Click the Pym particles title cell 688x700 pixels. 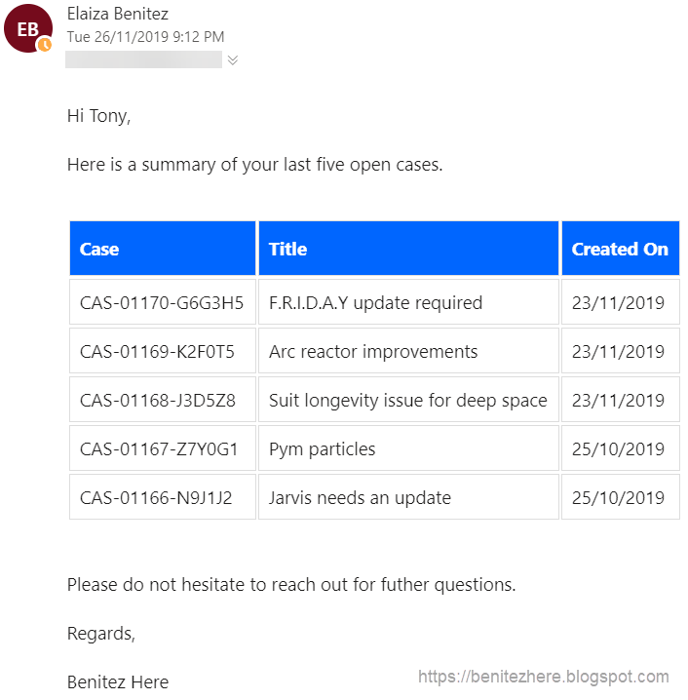point(408,448)
